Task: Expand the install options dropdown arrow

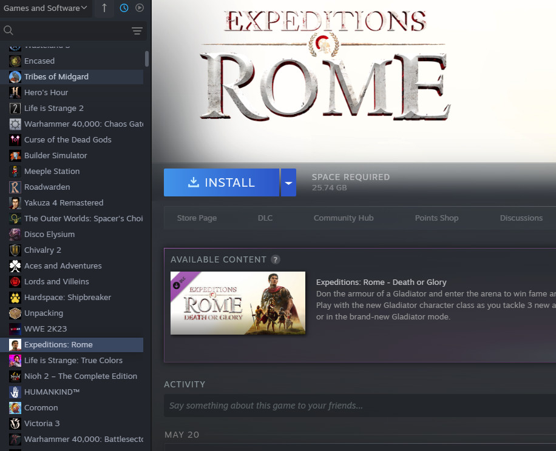Action: 289,182
